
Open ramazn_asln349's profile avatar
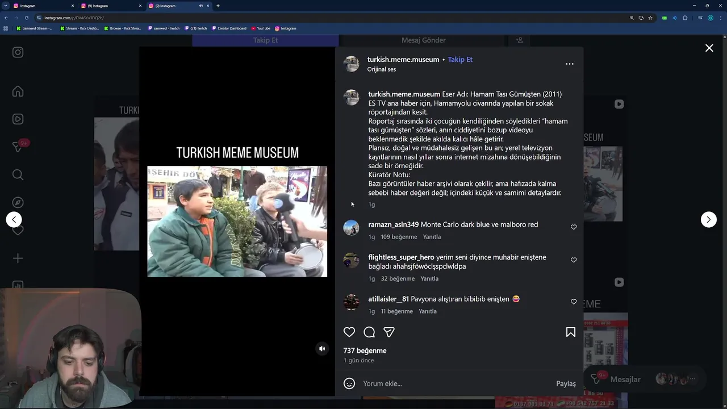tap(351, 228)
